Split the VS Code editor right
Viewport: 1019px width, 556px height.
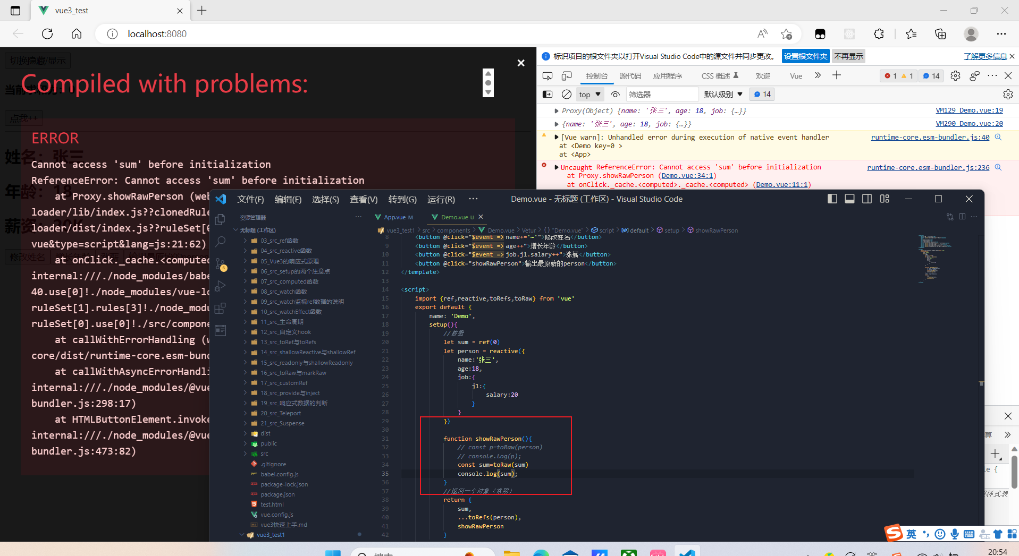tap(962, 217)
